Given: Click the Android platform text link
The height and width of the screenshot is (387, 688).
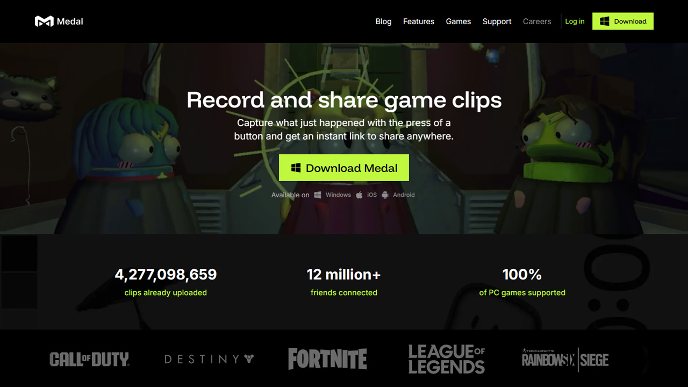Looking at the screenshot, I should click(x=404, y=195).
